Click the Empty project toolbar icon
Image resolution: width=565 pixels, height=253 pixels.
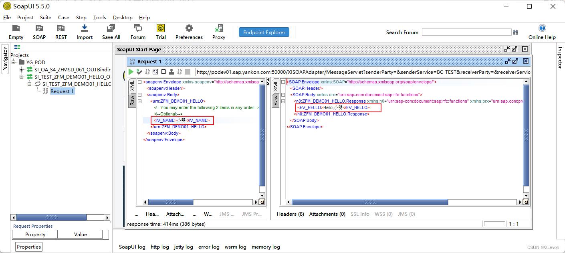coord(16,28)
